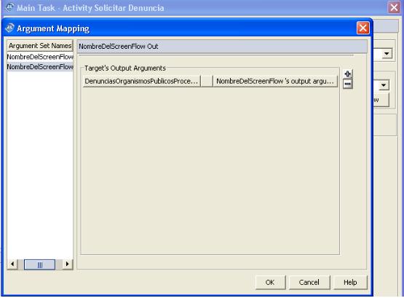Close the Argument Mapping dialog

pyautogui.click(x=363, y=28)
